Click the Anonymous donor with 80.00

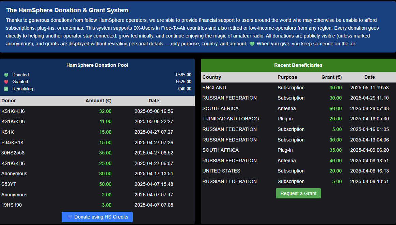pyautogui.click(x=14, y=174)
